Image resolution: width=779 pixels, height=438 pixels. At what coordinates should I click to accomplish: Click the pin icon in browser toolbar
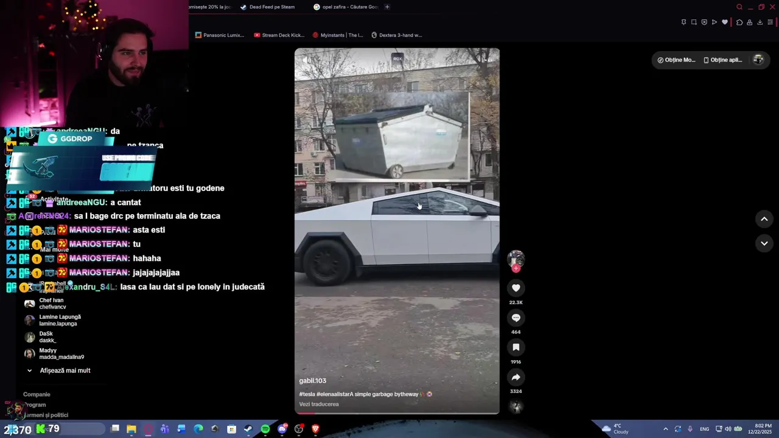click(x=683, y=23)
